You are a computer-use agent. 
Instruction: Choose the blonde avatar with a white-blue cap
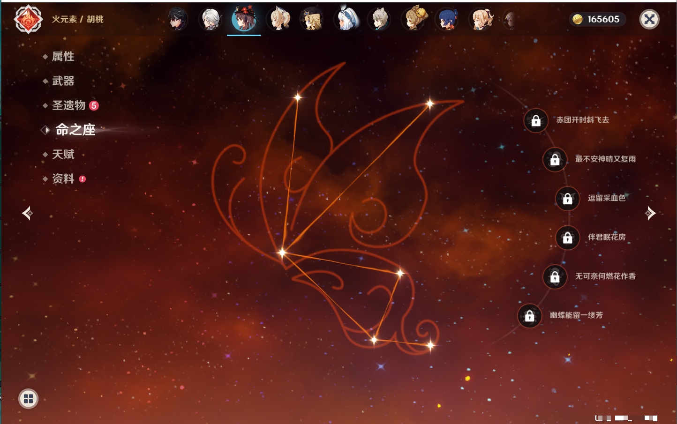click(x=279, y=19)
